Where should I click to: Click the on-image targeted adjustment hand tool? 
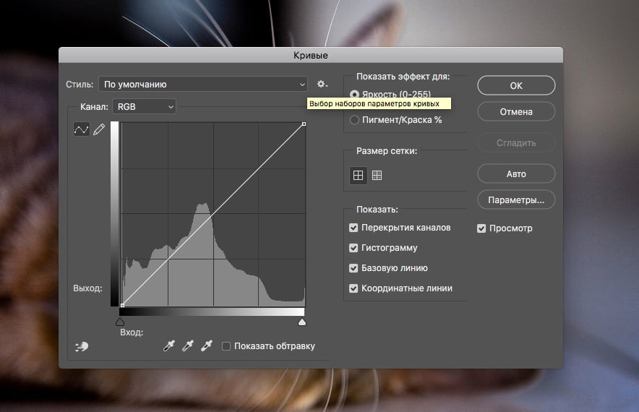pyautogui.click(x=82, y=346)
